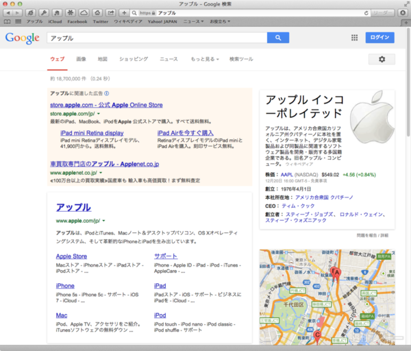Open the iPad sitelink

point(160,286)
